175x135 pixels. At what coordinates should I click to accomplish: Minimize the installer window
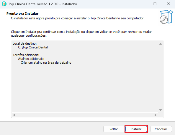[142, 4]
